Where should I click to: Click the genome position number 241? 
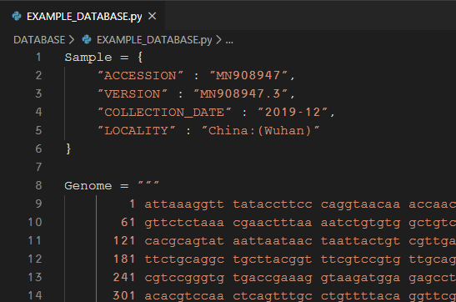tap(124, 278)
